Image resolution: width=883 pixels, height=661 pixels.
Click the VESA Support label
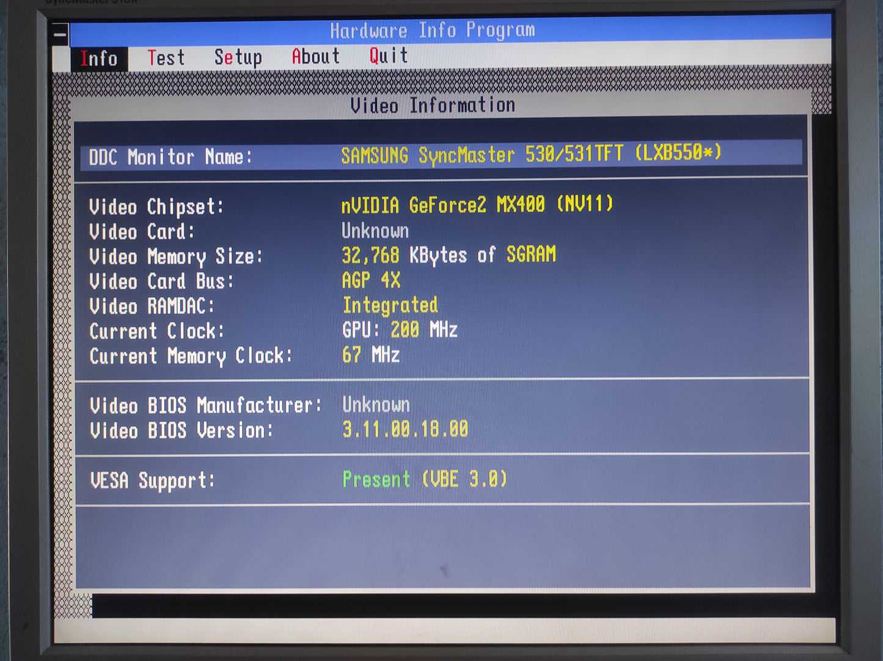point(152,481)
